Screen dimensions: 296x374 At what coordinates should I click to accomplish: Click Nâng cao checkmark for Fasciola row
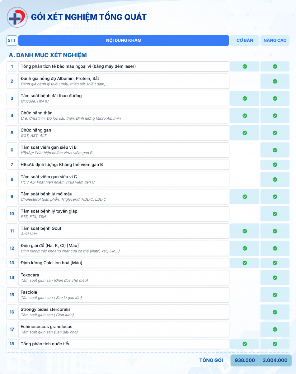pos(275,295)
